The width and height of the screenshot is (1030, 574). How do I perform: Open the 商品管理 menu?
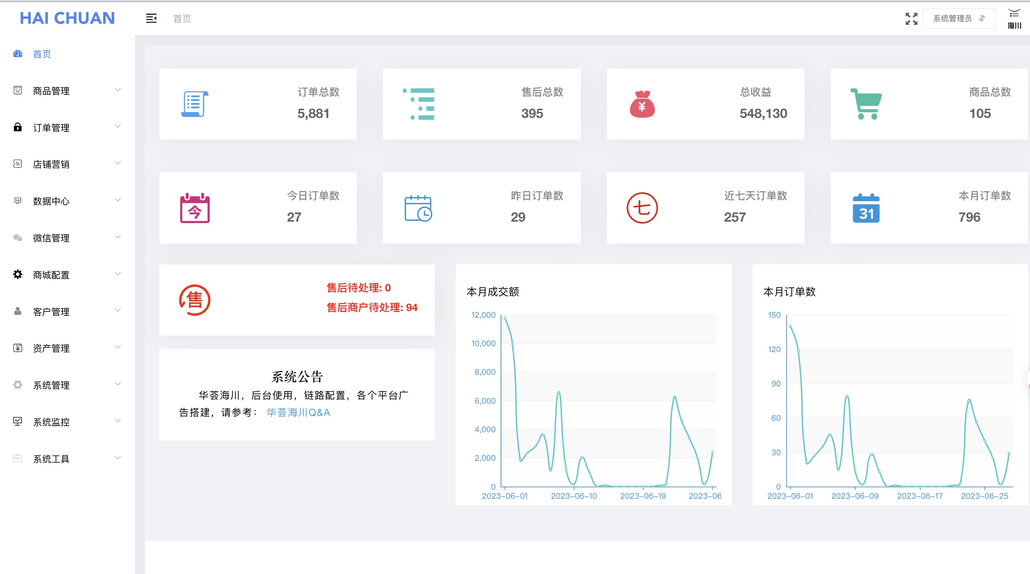tap(67, 91)
